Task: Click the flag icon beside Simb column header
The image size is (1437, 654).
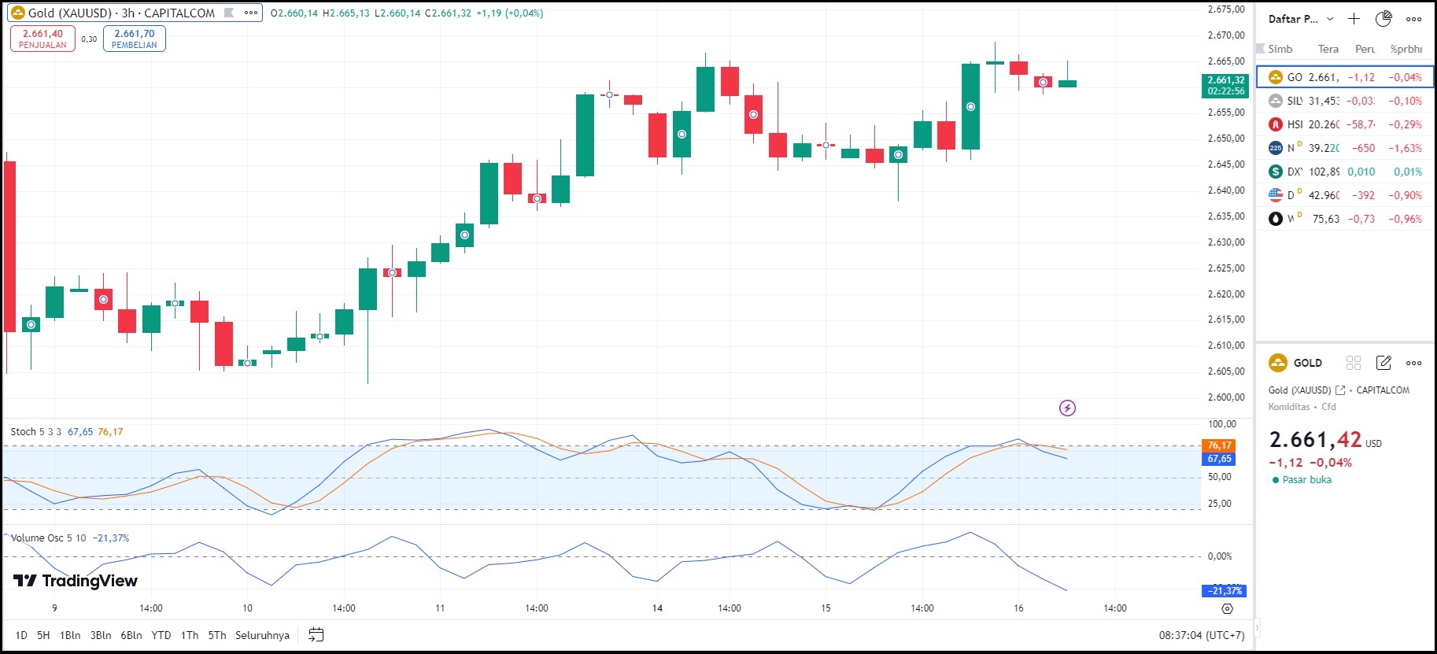Action: click(x=1261, y=49)
